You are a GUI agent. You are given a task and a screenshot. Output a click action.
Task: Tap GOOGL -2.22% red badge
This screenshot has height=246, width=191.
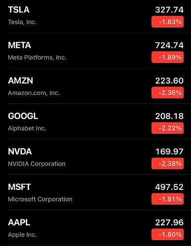167,128
